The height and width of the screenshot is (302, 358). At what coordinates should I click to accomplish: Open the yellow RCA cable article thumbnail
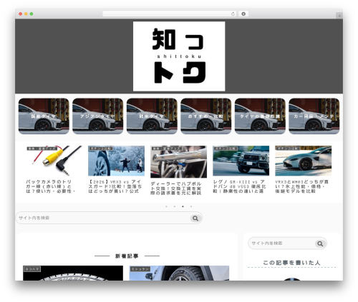coord(54,161)
